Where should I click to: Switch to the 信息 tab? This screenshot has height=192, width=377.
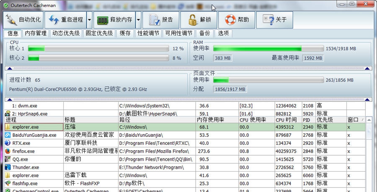pos(13,33)
